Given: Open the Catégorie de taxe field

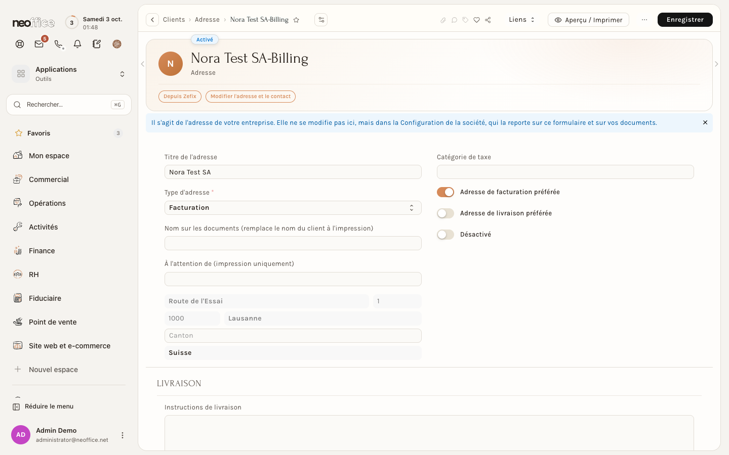Looking at the screenshot, I should coord(565,172).
